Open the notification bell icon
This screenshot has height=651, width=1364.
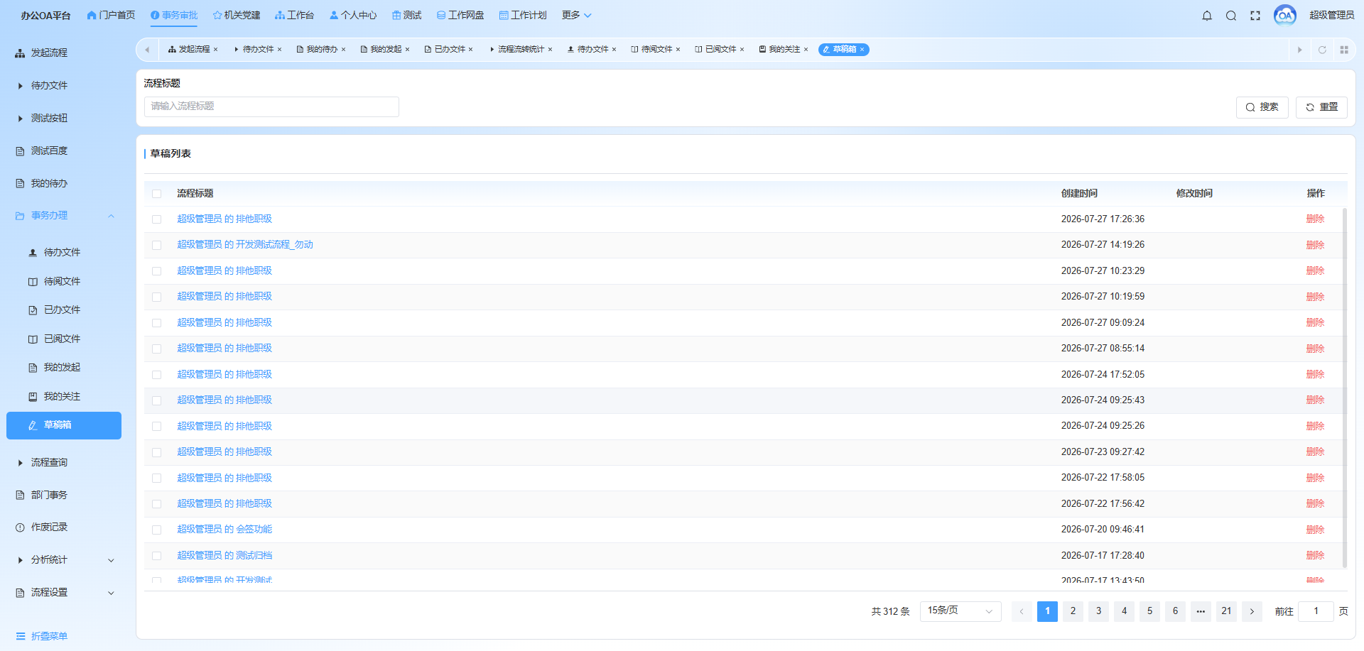click(x=1207, y=16)
